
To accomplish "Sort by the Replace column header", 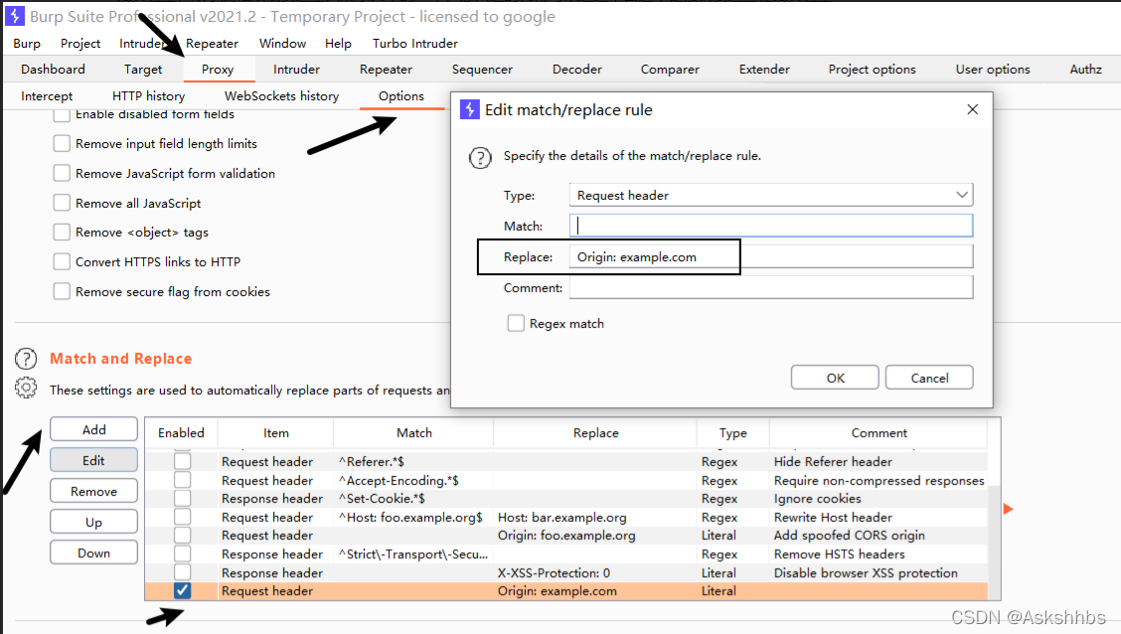I will click(595, 432).
